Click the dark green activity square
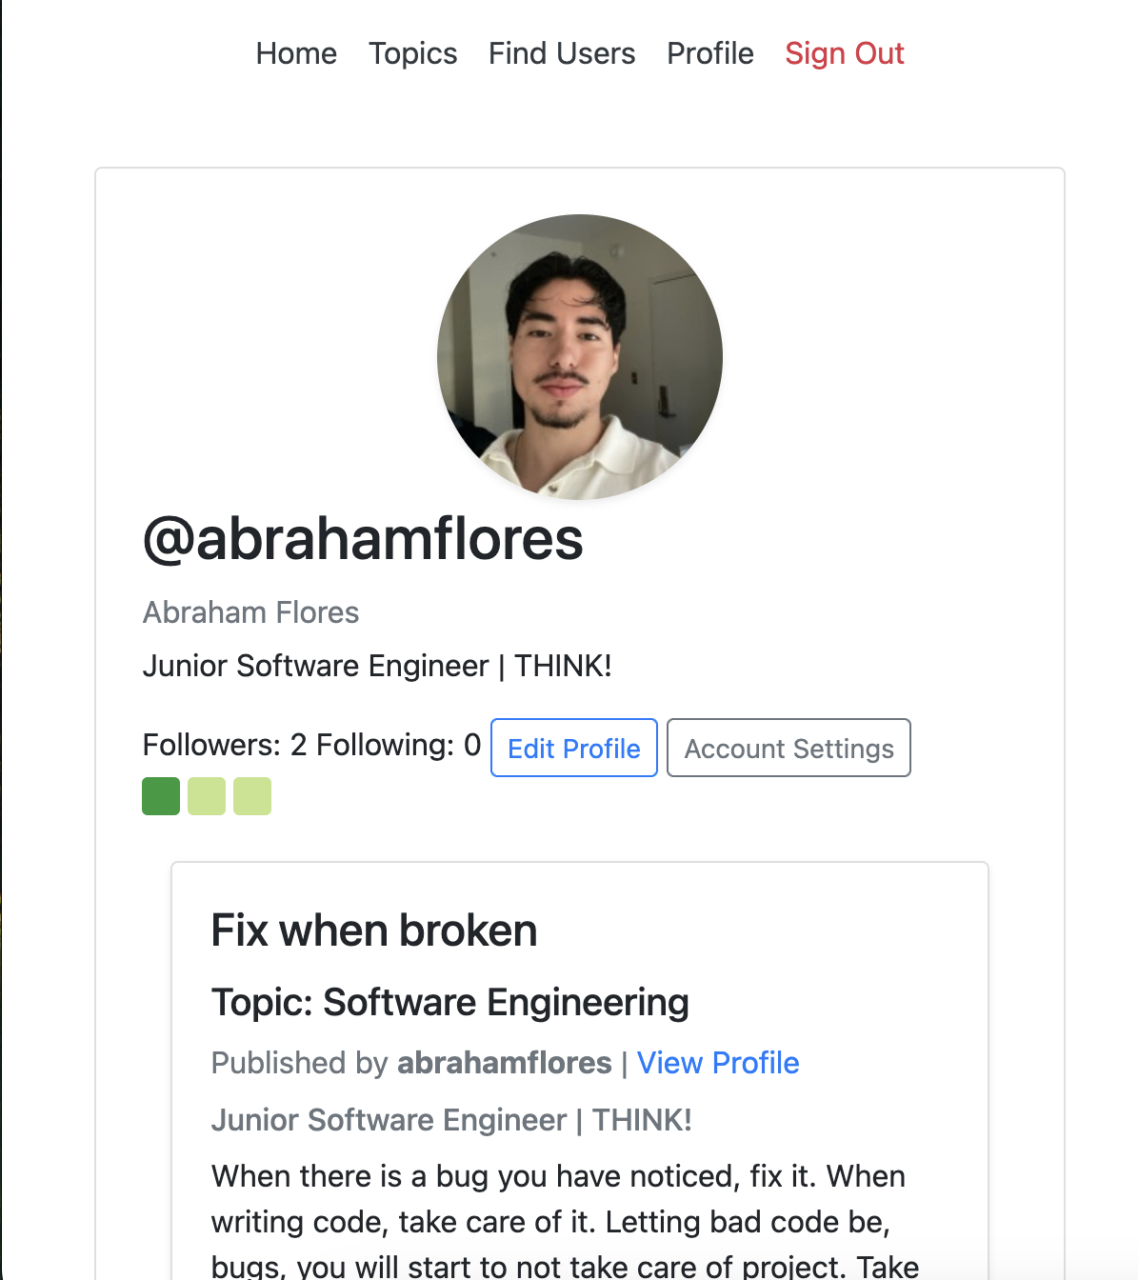Viewport: 1138px width, 1280px height. pyautogui.click(x=161, y=796)
